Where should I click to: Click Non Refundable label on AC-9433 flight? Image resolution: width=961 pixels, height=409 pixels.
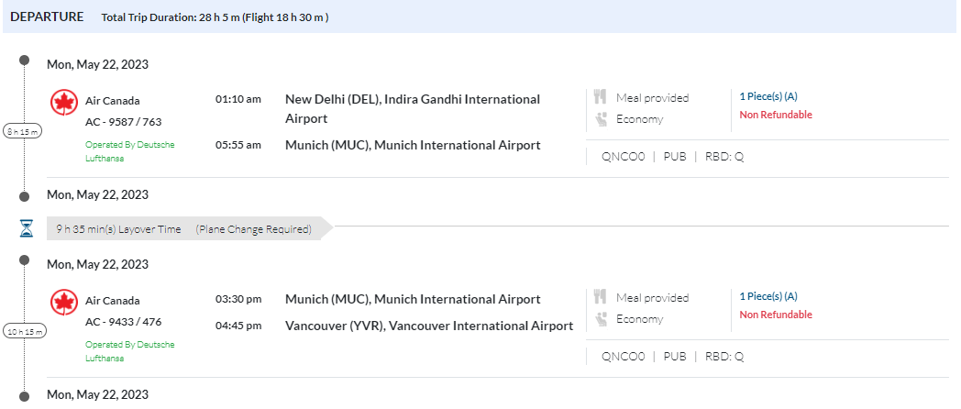pos(775,315)
